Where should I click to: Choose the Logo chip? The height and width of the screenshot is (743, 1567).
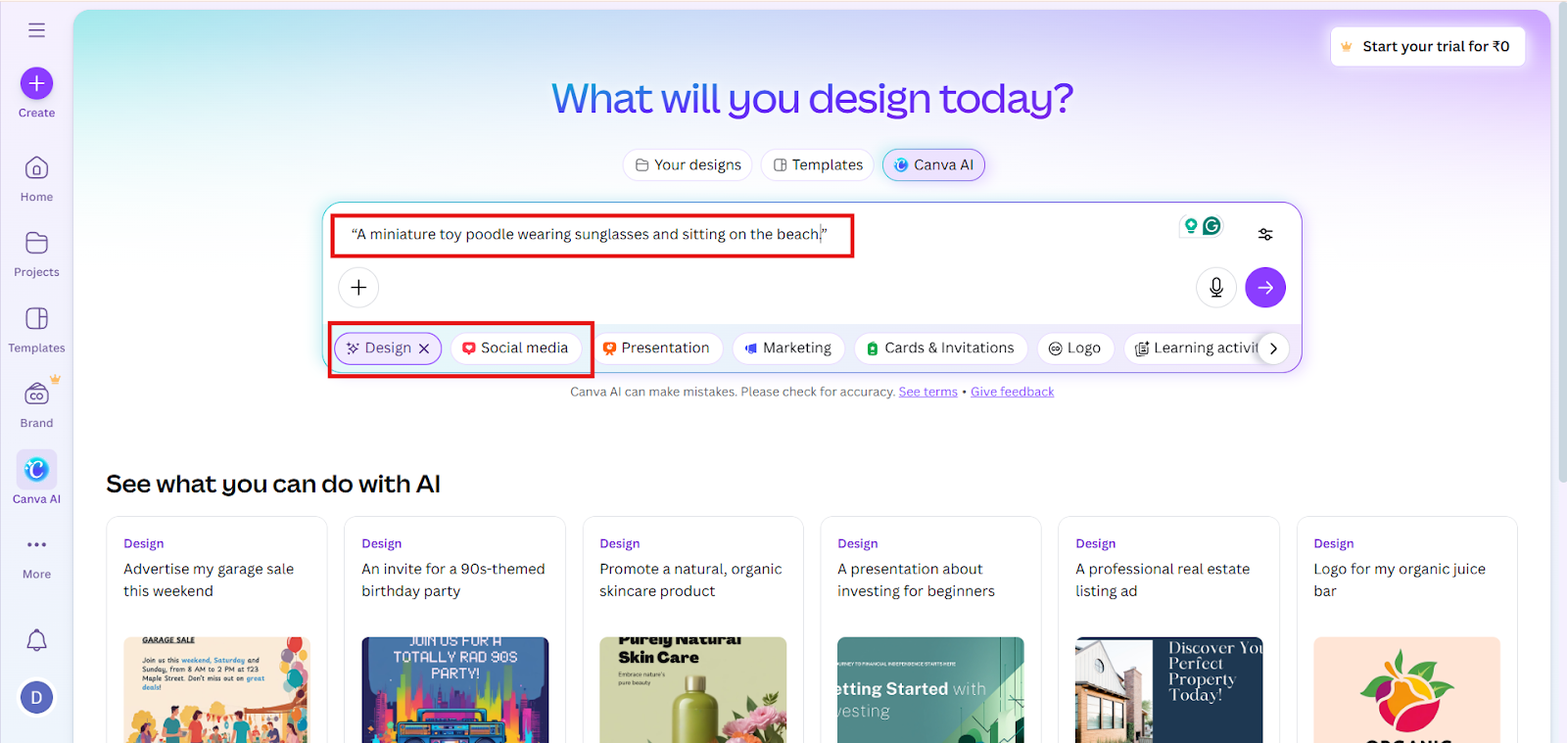[x=1075, y=348]
